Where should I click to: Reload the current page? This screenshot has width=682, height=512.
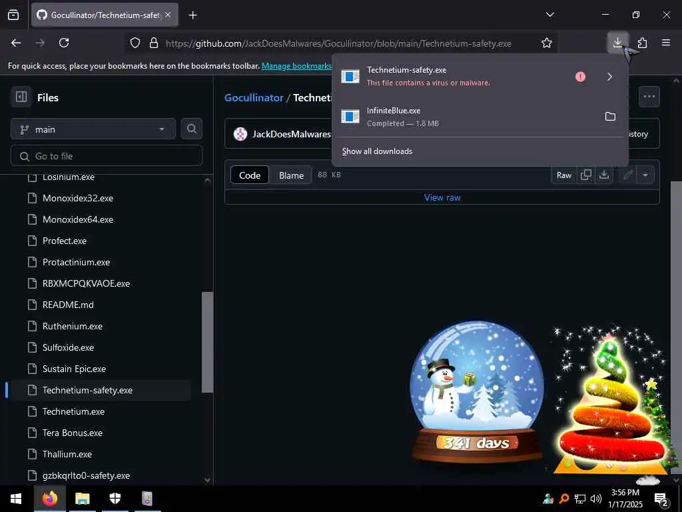(64, 43)
